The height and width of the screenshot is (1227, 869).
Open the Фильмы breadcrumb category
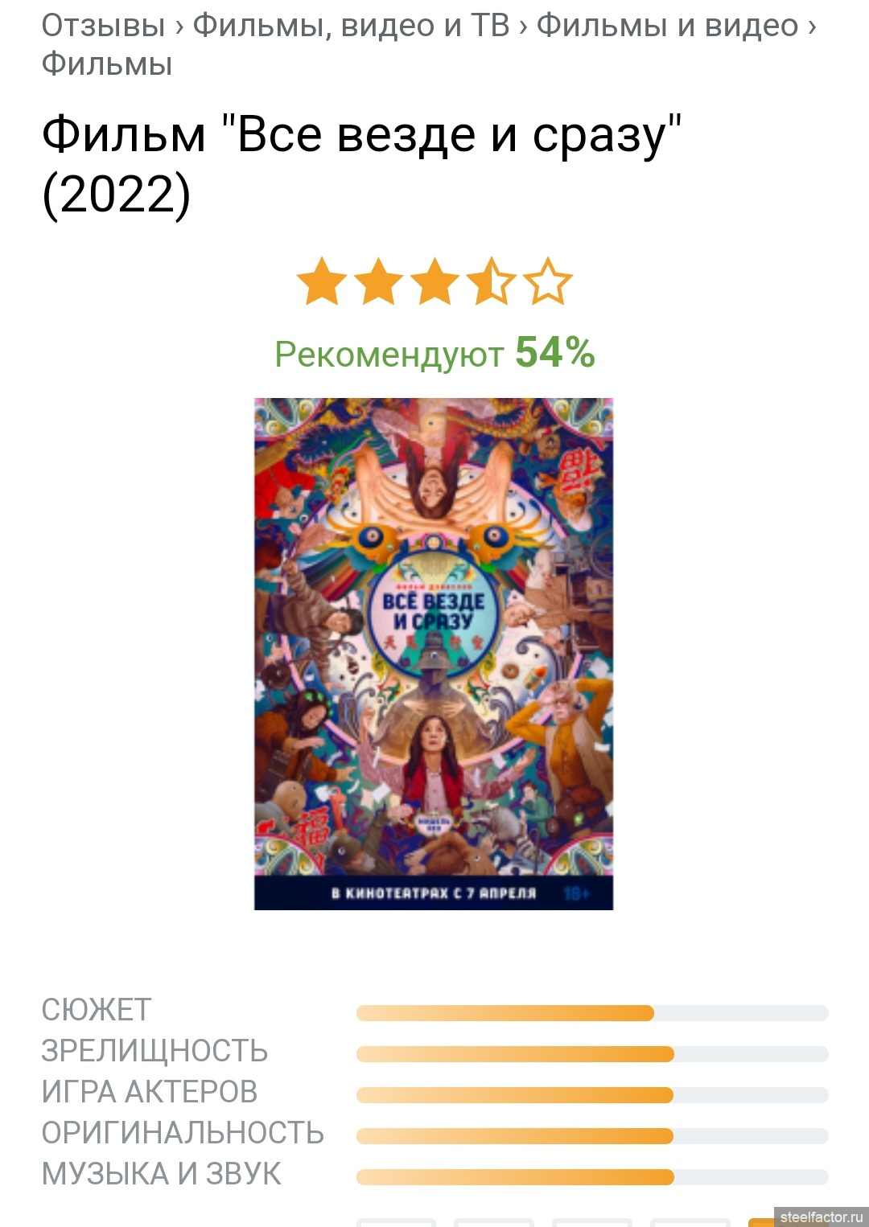click(107, 64)
